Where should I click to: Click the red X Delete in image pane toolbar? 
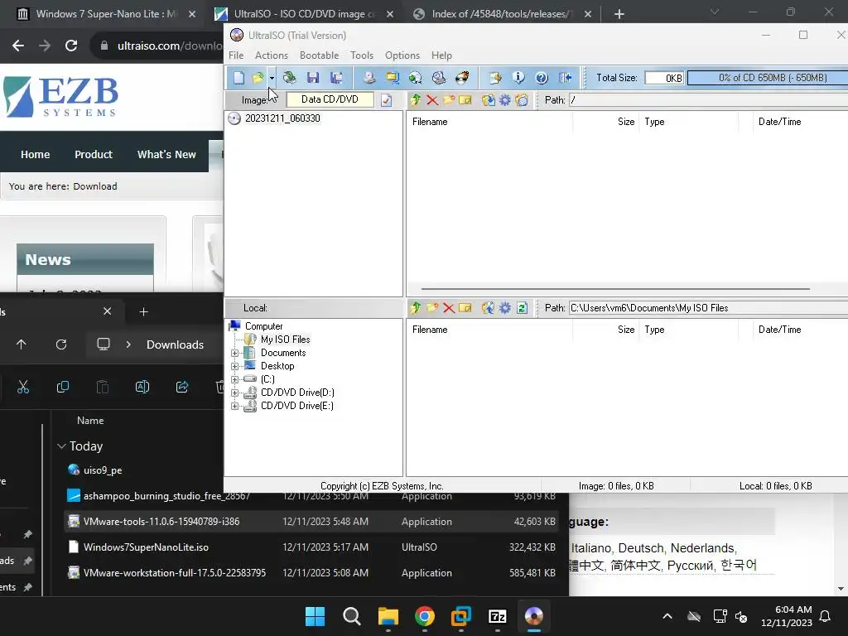click(x=432, y=100)
